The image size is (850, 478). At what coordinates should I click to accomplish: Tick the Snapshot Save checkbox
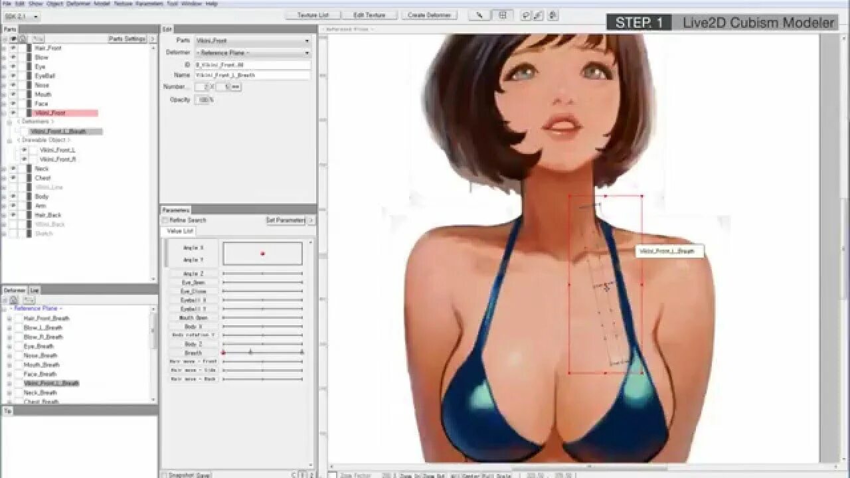tap(165, 475)
